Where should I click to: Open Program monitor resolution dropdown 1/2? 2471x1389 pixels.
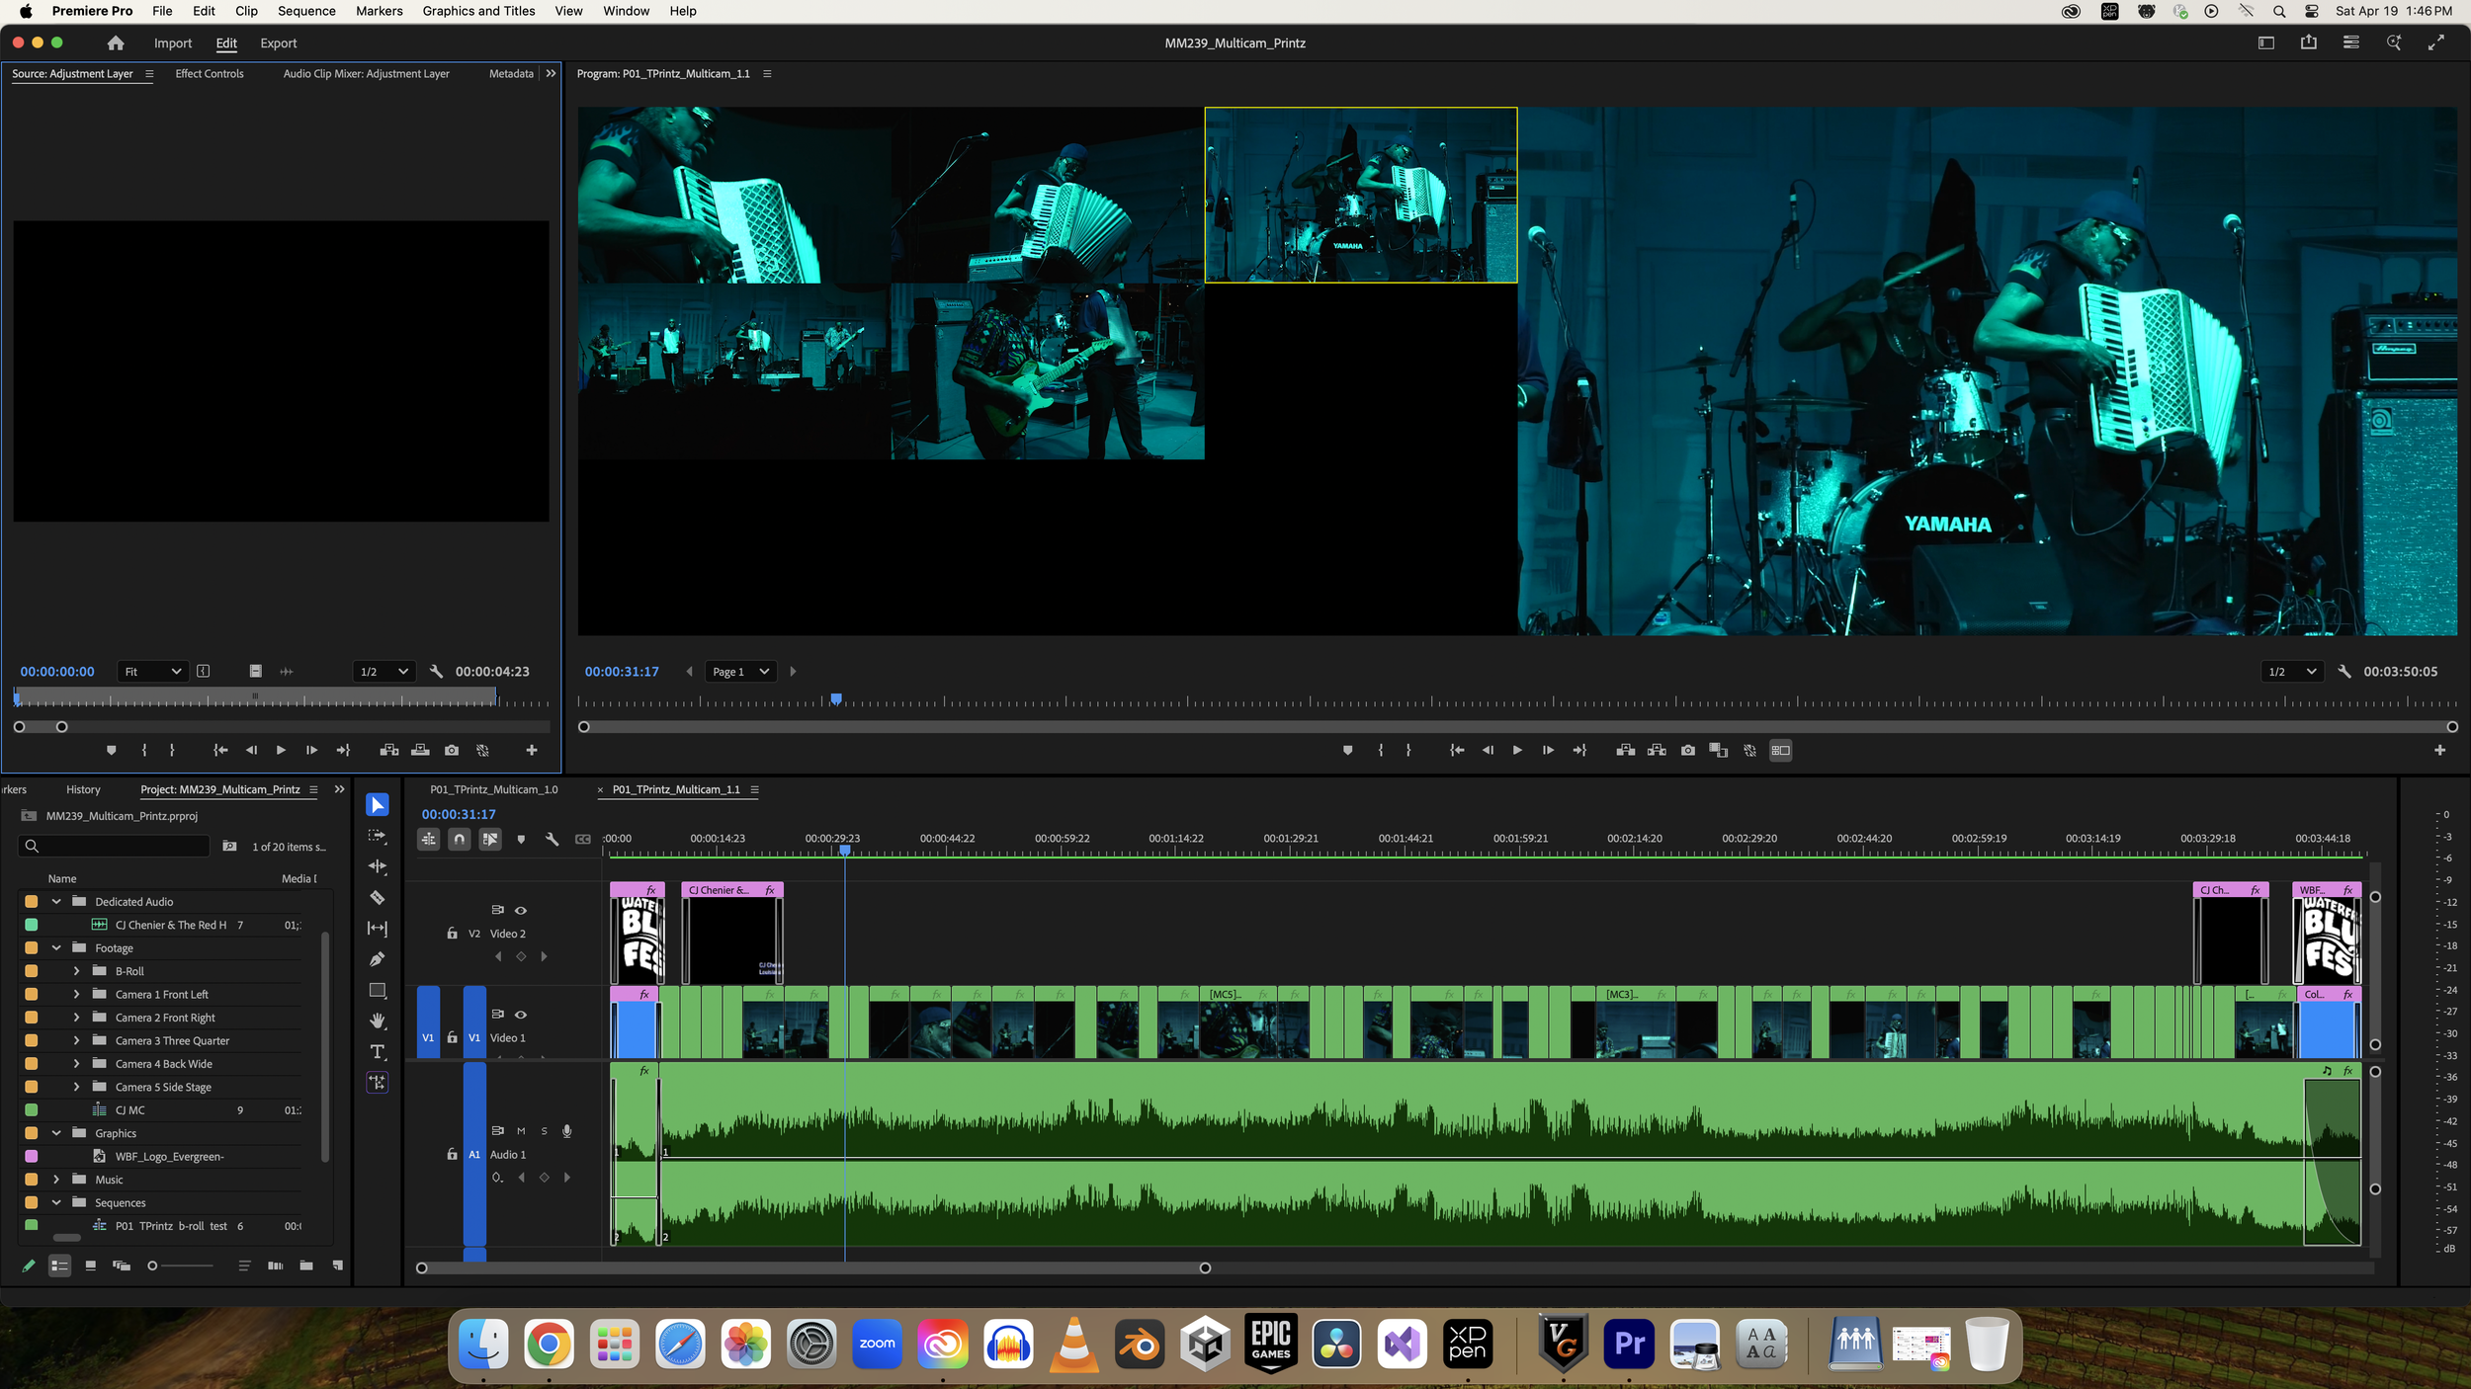tap(2290, 672)
